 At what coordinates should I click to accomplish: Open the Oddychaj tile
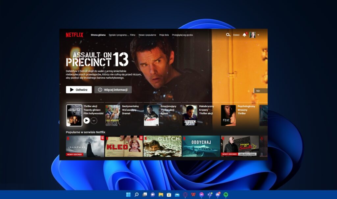201,146
